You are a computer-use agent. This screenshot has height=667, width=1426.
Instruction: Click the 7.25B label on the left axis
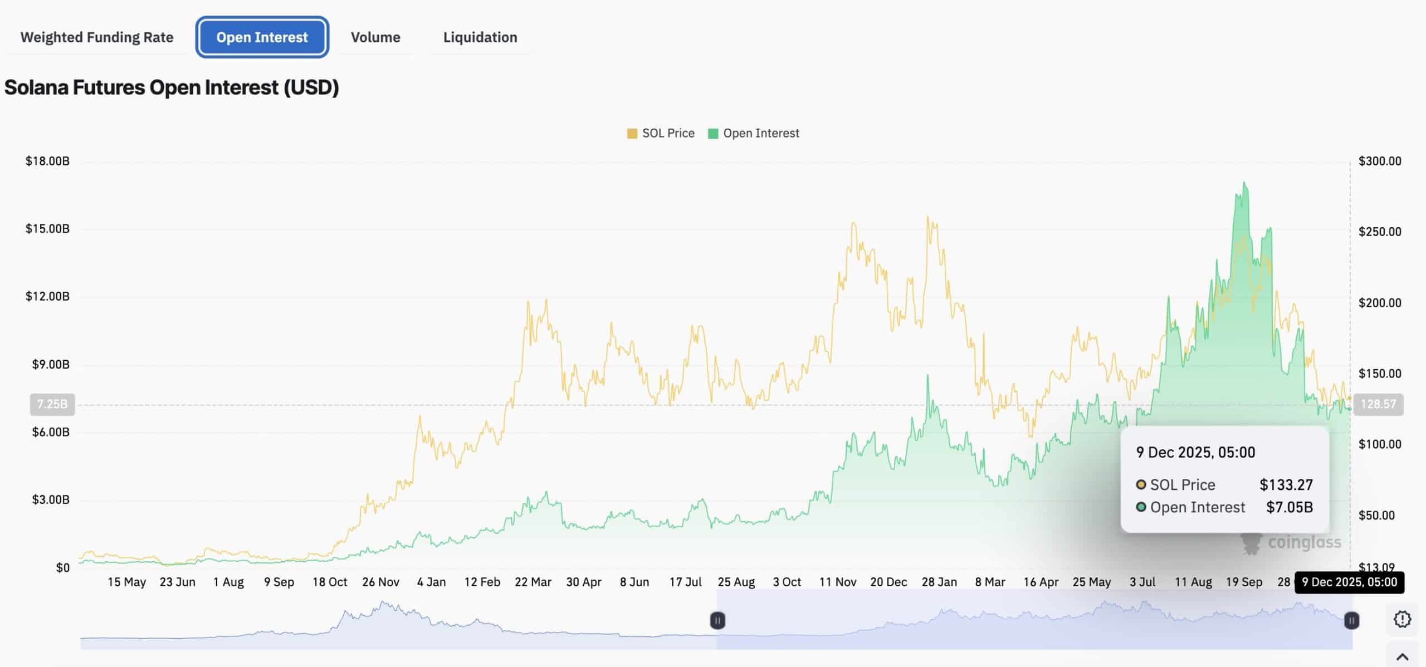[x=52, y=404]
